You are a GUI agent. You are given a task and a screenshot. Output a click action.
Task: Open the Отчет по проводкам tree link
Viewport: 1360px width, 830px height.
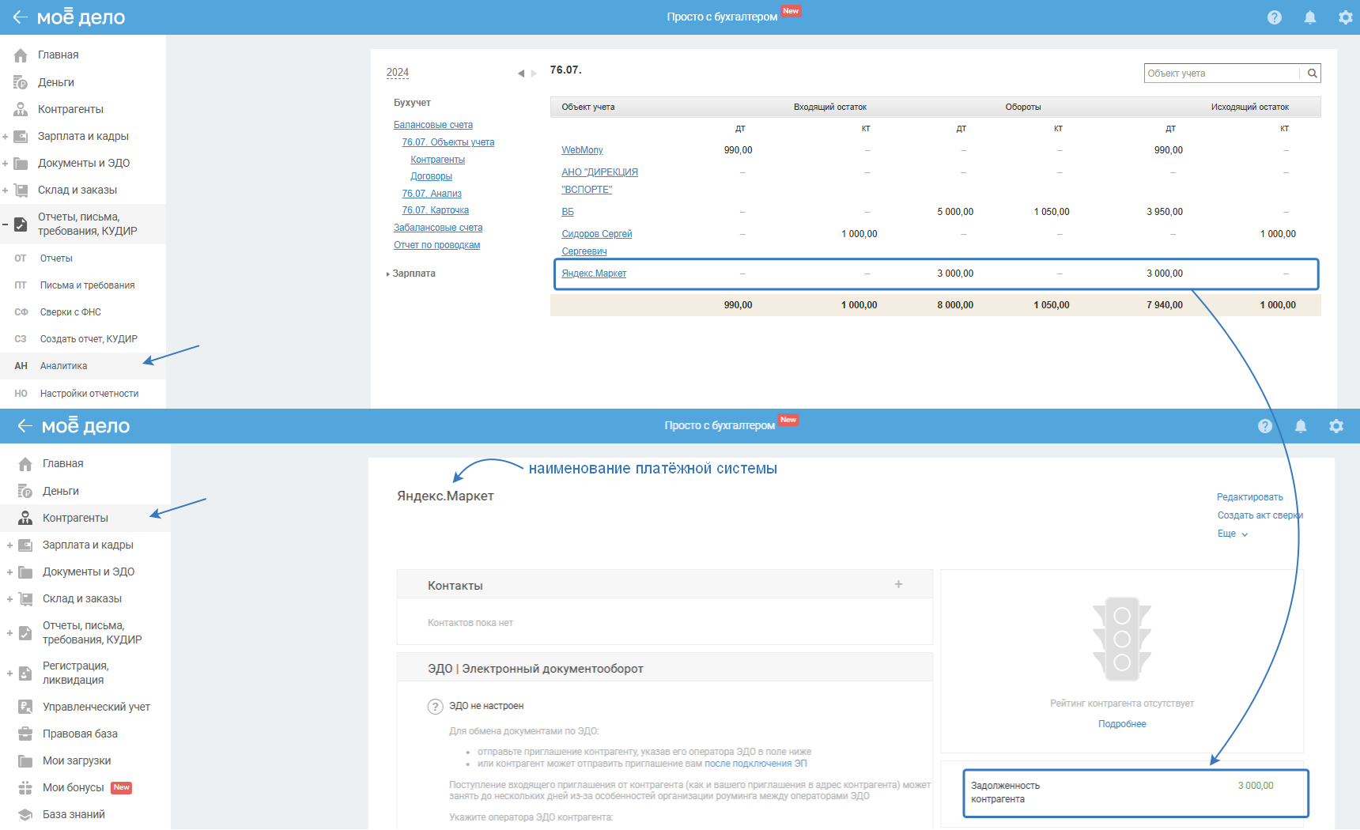pos(436,245)
